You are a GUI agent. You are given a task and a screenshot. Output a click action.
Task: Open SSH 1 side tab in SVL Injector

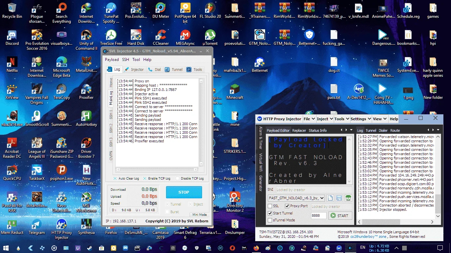tap(111, 115)
